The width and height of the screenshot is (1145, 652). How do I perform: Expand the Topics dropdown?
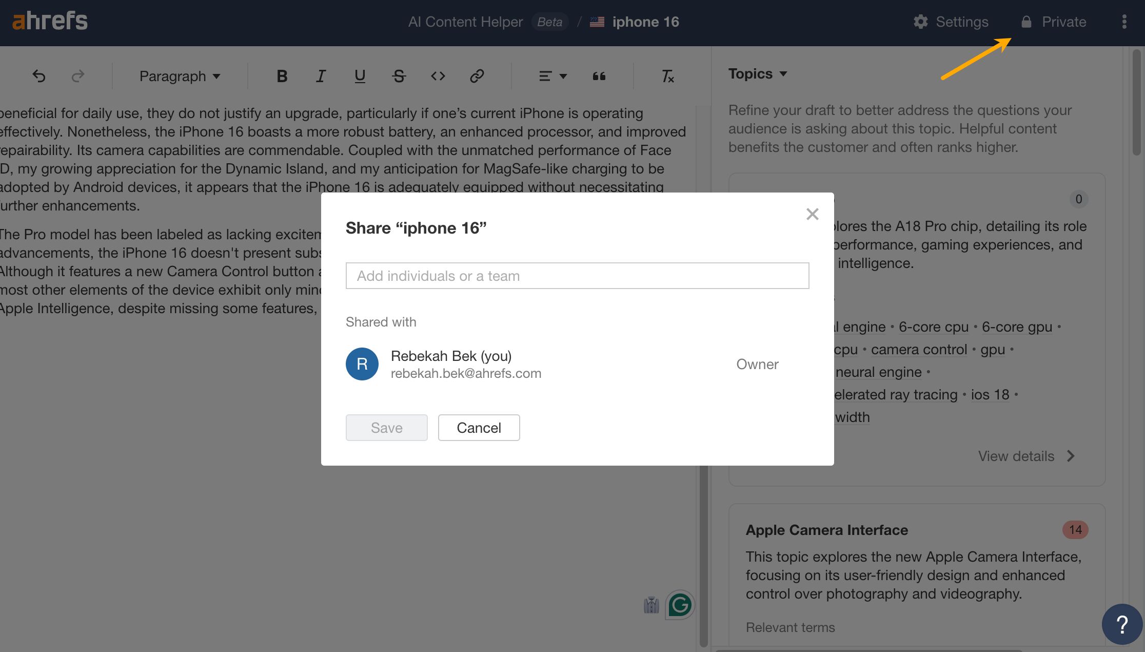click(x=757, y=74)
